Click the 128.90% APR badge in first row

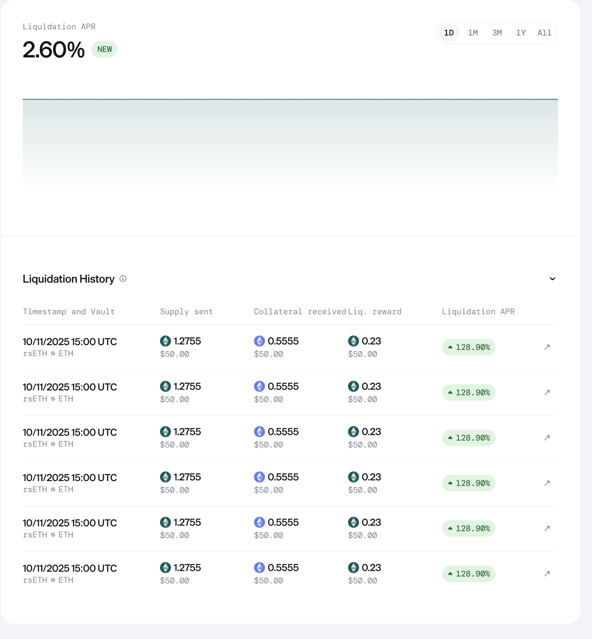[468, 347]
